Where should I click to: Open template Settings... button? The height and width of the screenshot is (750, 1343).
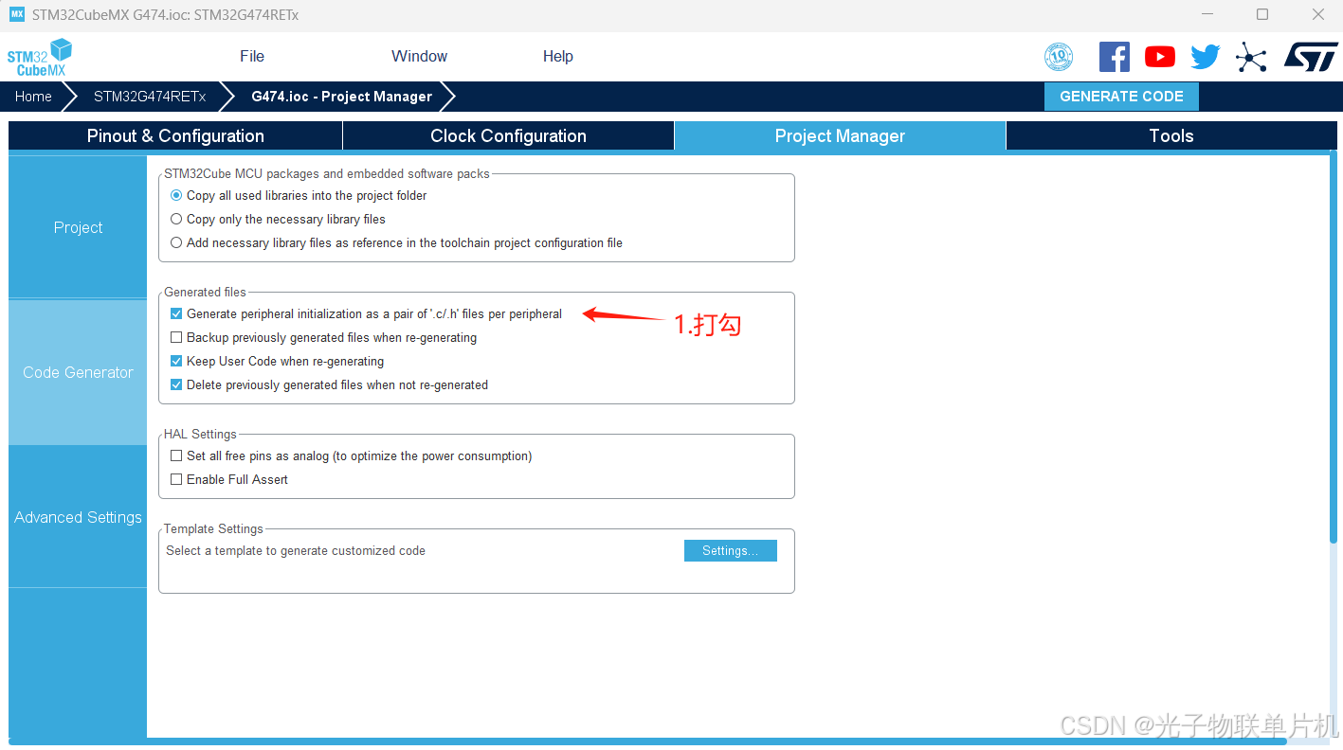point(731,550)
